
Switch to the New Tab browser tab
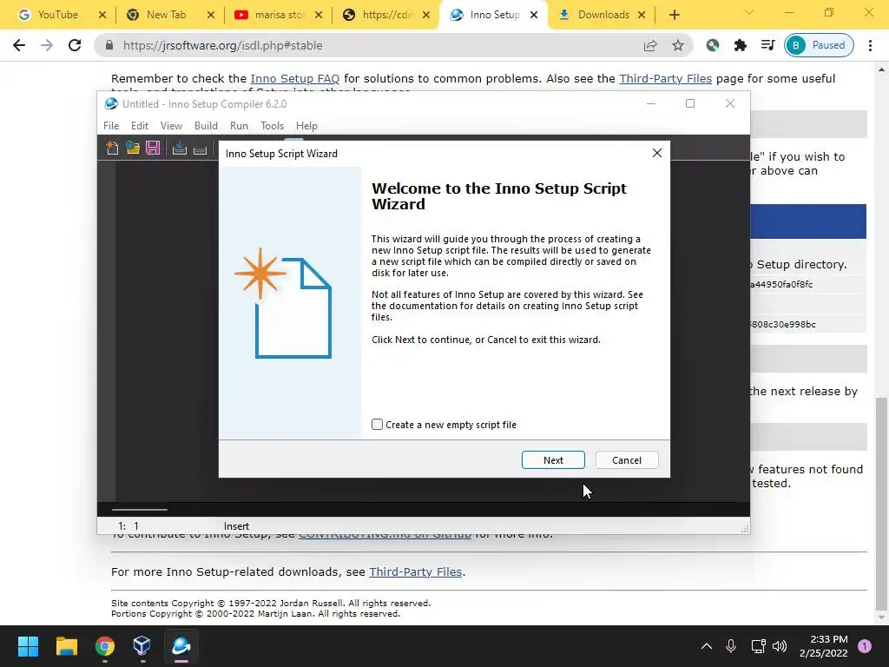166,15
